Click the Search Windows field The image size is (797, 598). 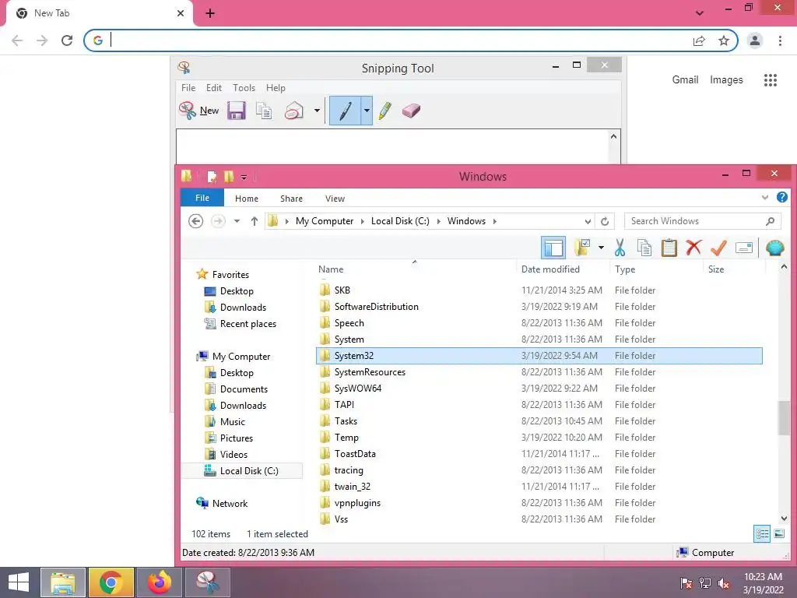703,221
